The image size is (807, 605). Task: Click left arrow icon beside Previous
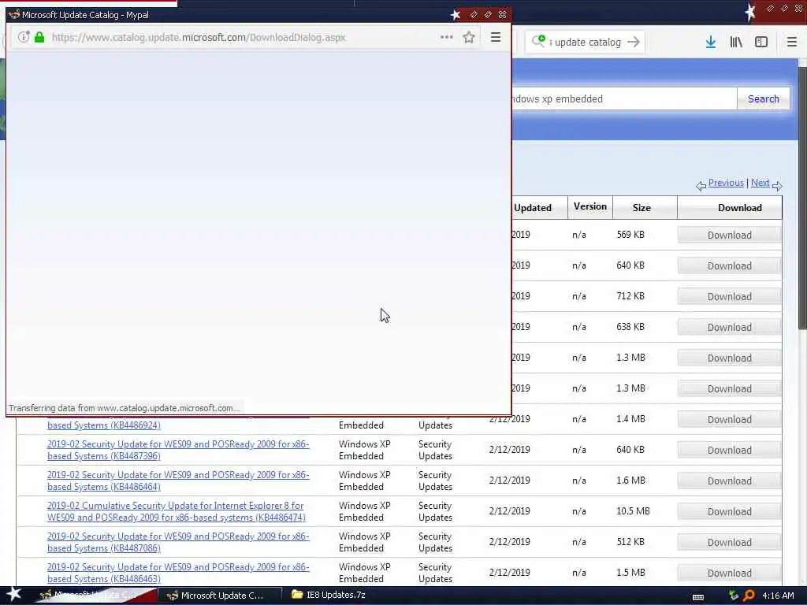click(701, 186)
